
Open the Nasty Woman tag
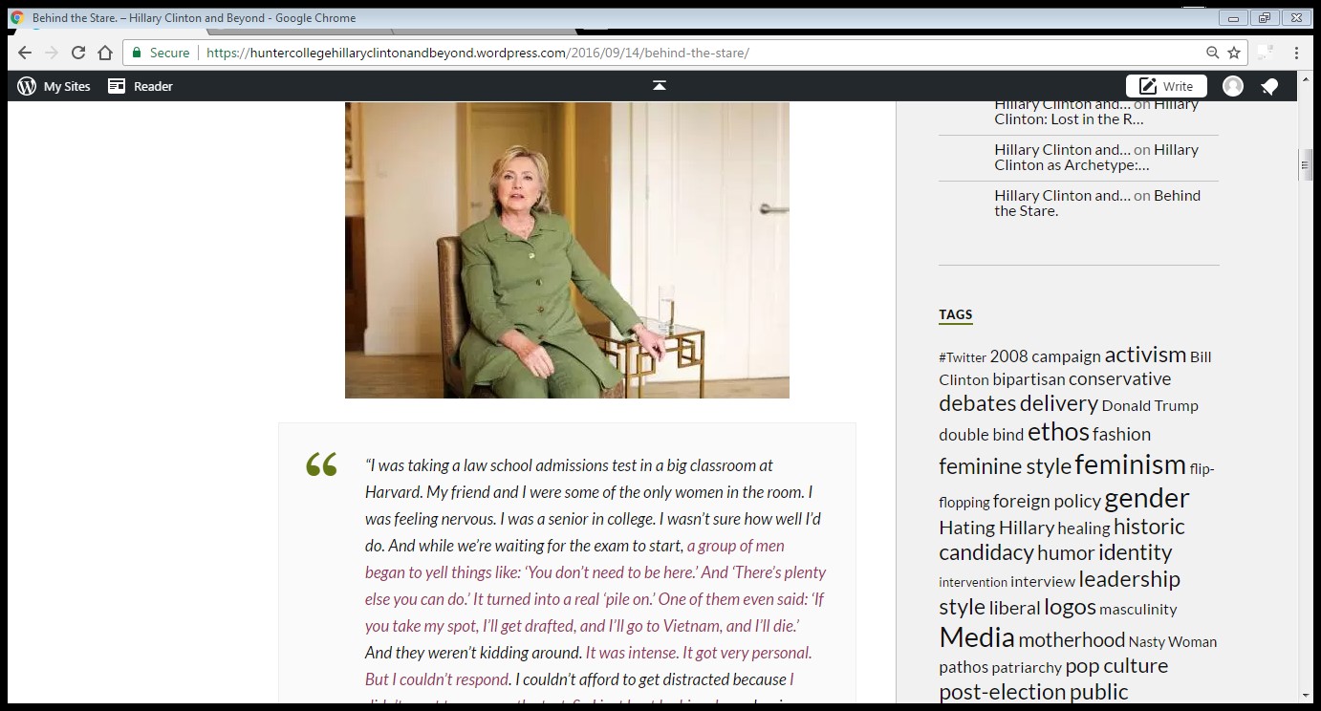pyautogui.click(x=1173, y=641)
